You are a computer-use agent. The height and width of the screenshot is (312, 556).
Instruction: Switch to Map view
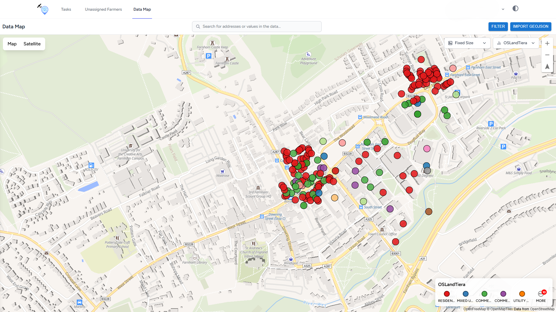[12, 44]
